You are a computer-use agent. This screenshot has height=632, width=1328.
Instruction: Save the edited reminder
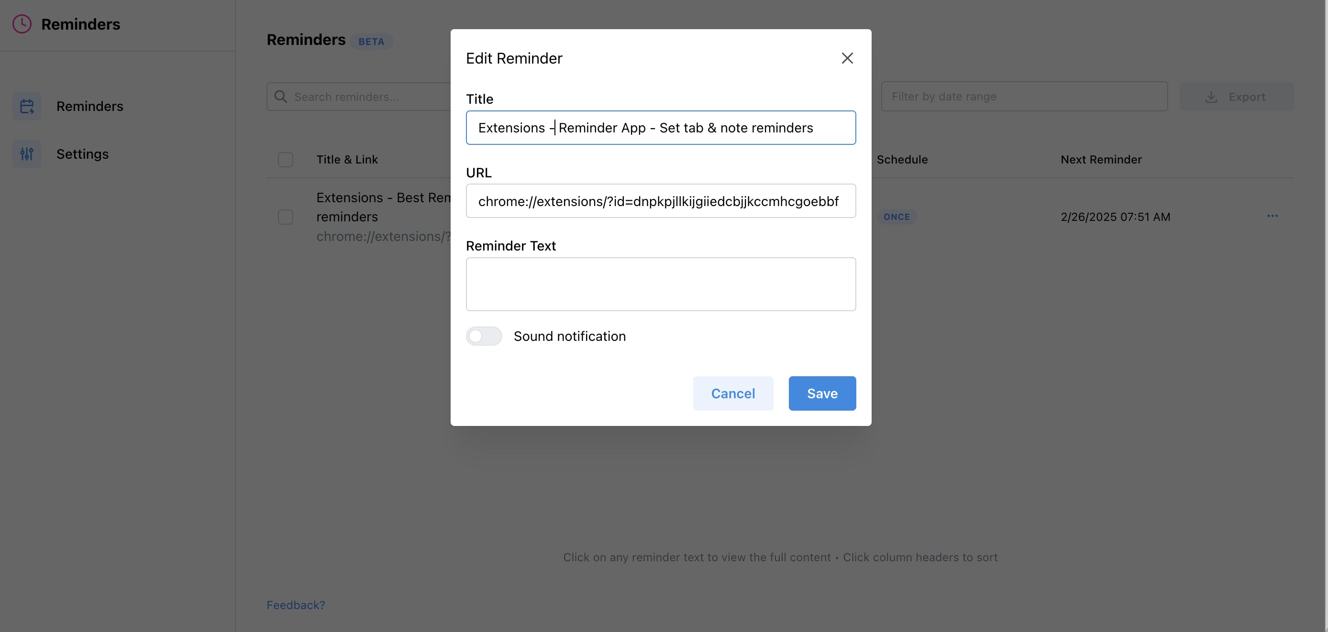pyautogui.click(x=822, y=393)
